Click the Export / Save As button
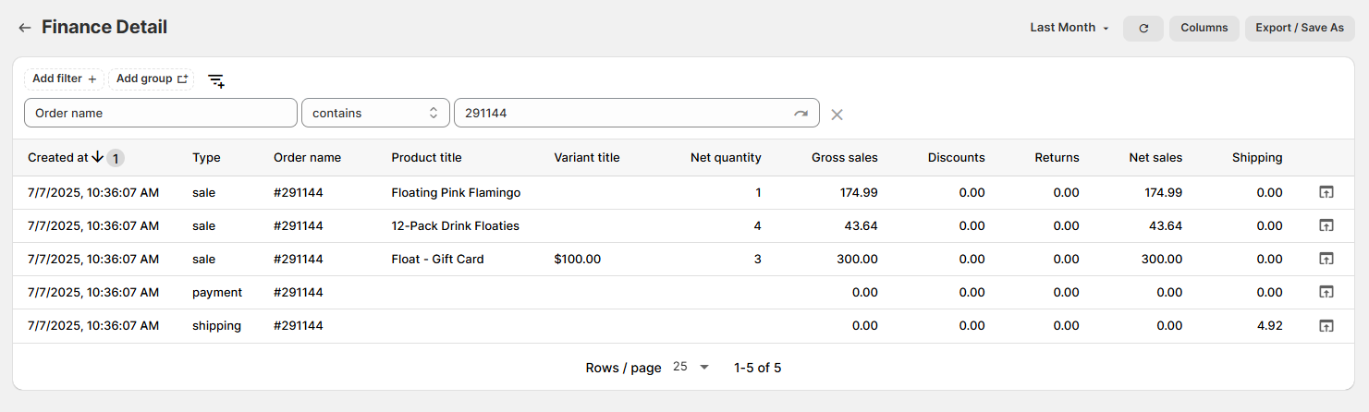This screenshot has width=1369, height=412. pyautogui.click(x=1299, y=28)
